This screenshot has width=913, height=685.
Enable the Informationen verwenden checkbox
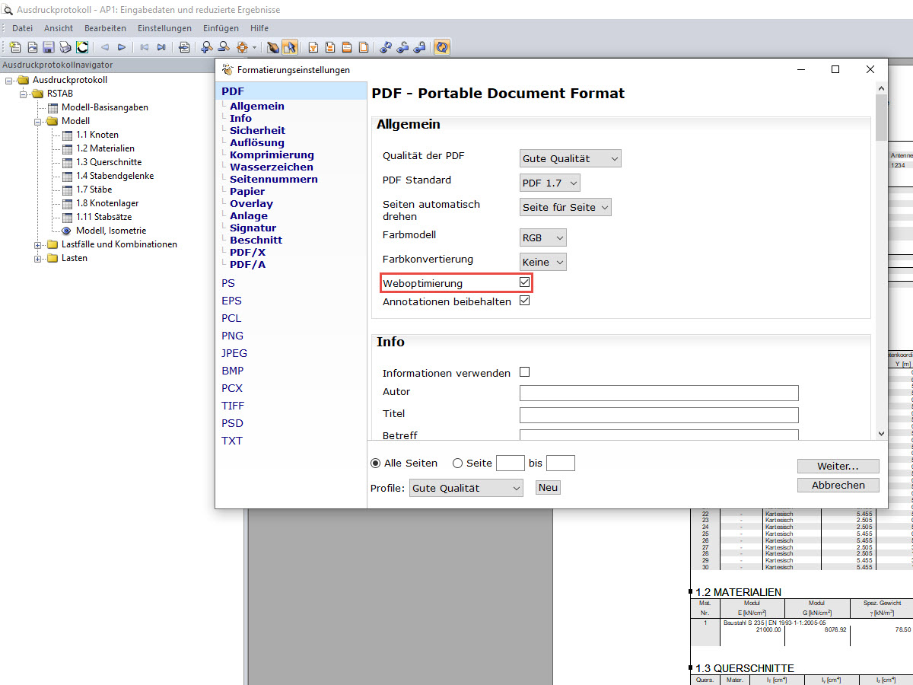[524, 372]
